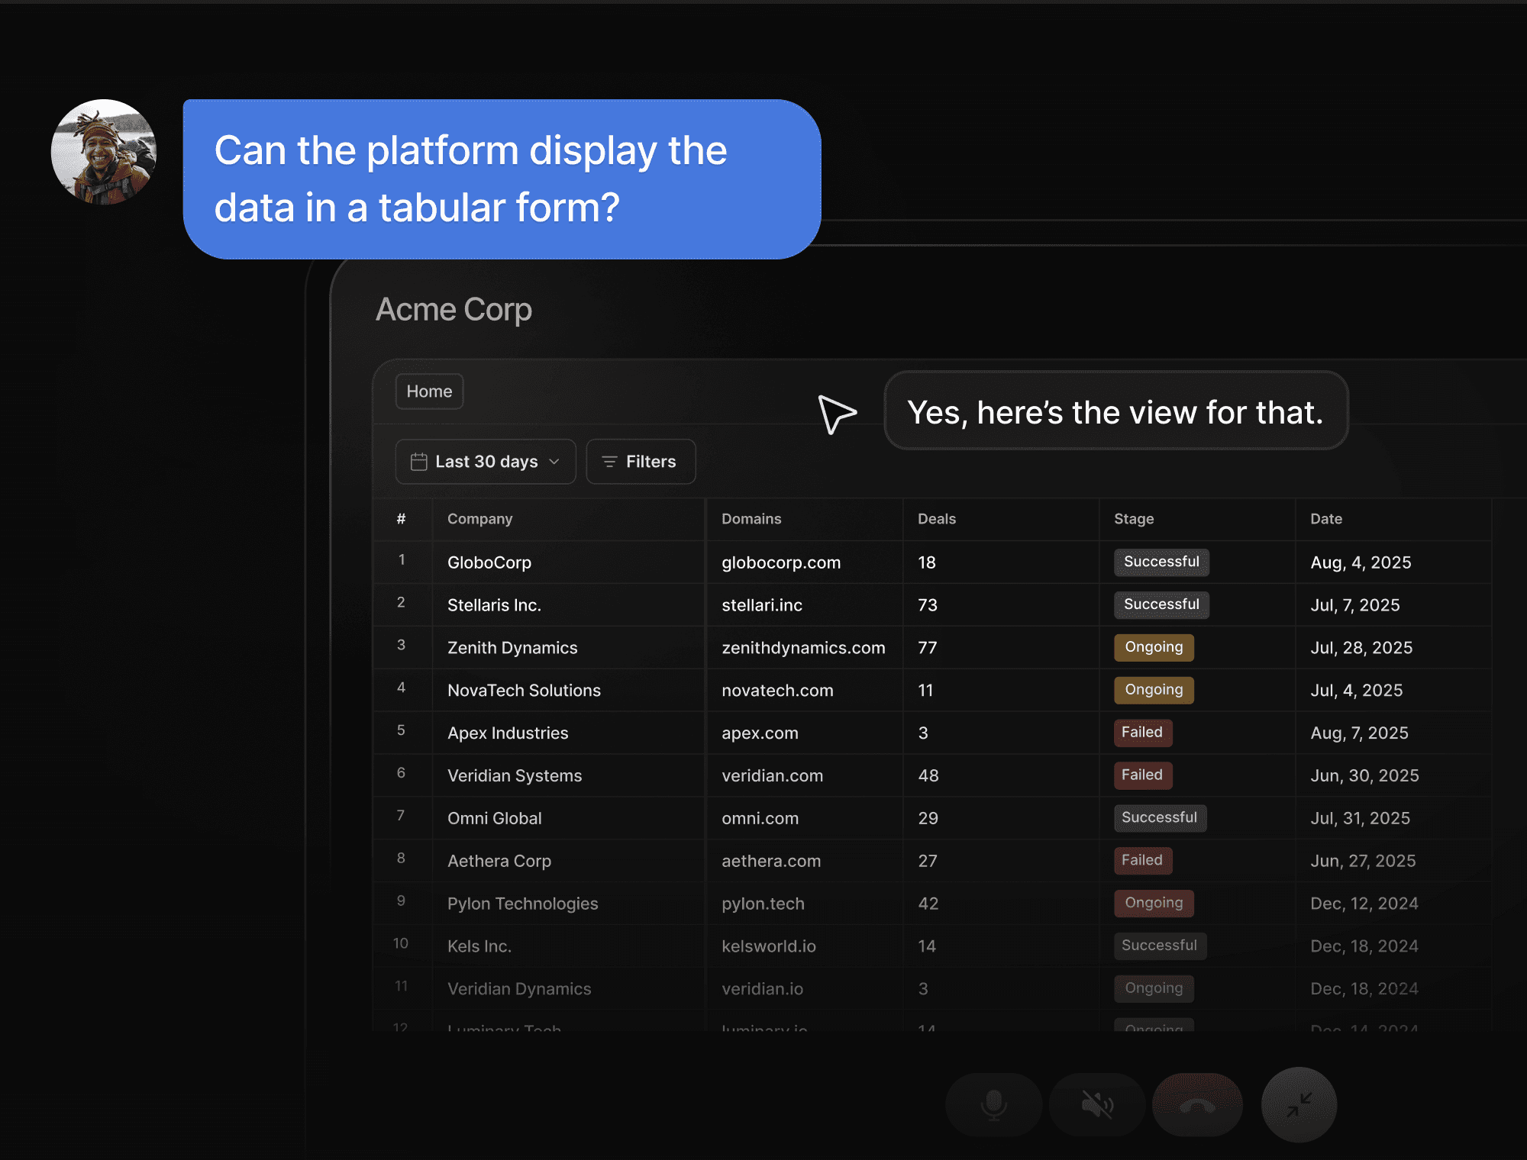Click the Failed badge for Apex Industries

click(x=1141, y=733)
